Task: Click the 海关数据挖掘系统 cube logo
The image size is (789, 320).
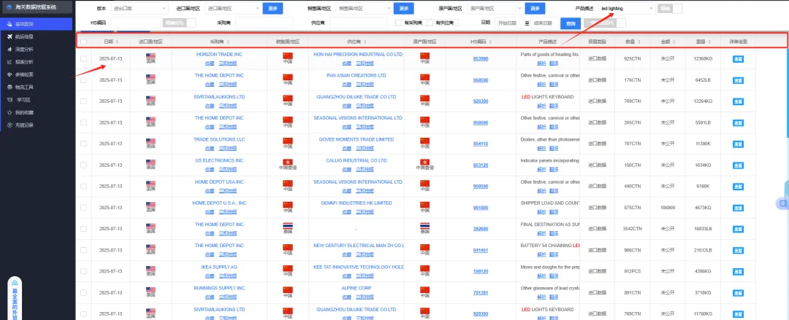Action: pyautogui.click(x=9, y=7)
